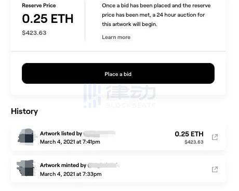Open external link for Artwork listed entry

[215, 137]
